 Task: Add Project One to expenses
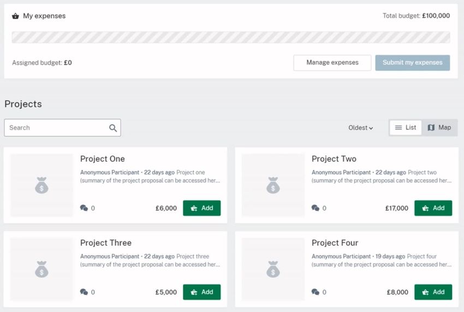201,208
